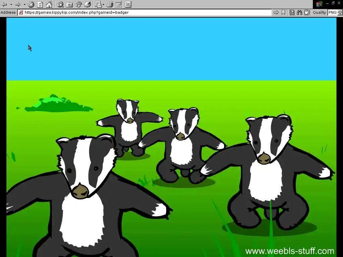Open the Search globe-magnifier icon
343x257 pixels.
[60, 4]
